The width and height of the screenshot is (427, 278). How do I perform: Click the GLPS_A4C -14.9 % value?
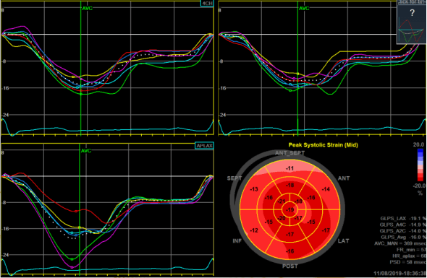[x=403, y=225]
